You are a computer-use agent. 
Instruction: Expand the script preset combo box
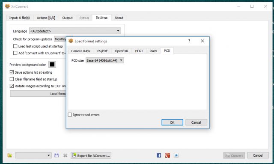(33, 155)
